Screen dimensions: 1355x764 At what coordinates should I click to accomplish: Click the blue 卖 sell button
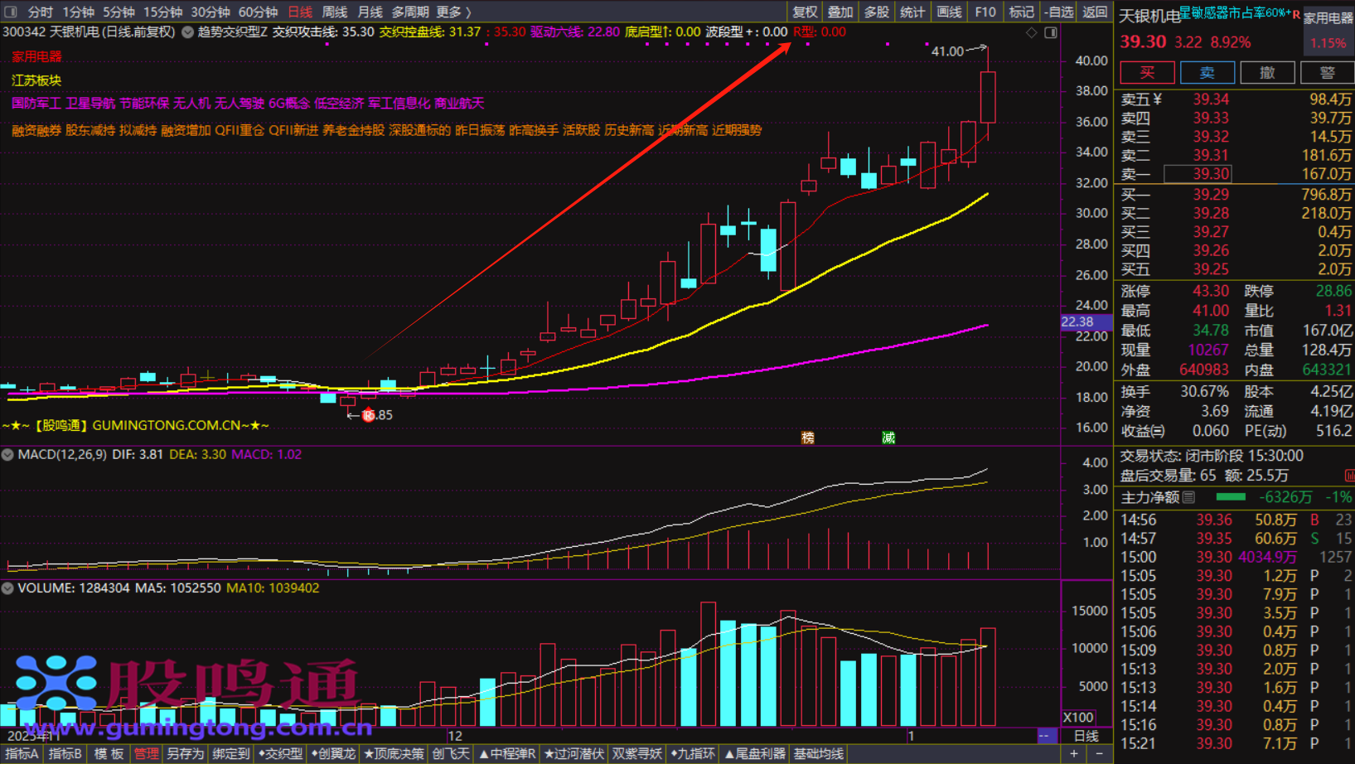coord(1207,72)
